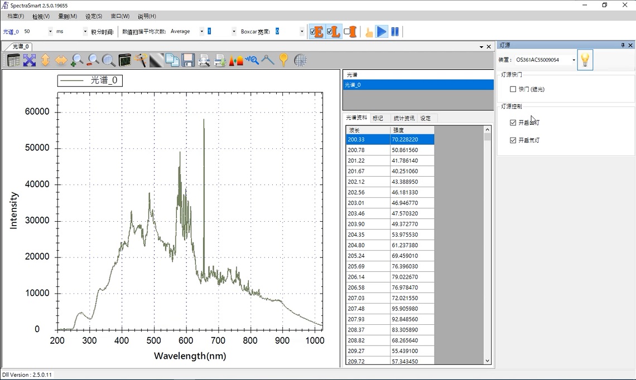Close the 光谱_0 document with the X

pos(489,47)
